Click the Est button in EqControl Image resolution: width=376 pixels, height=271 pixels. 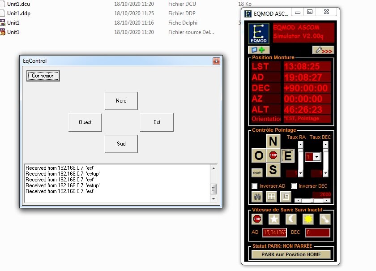(157, 122)
